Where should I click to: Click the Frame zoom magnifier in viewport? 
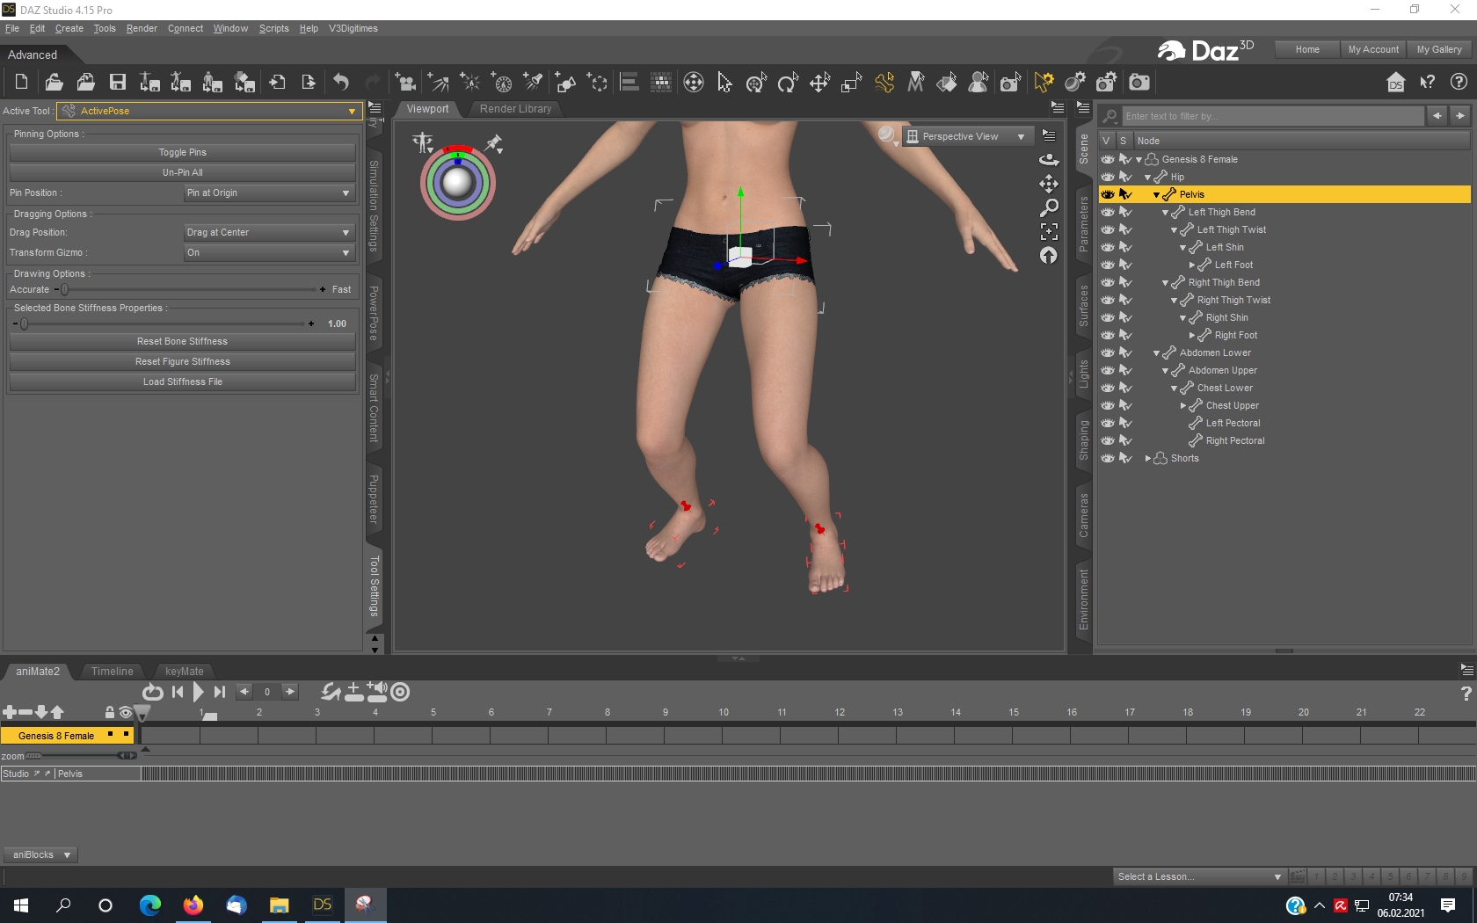pyautogui.click(x=1049, y=208)
